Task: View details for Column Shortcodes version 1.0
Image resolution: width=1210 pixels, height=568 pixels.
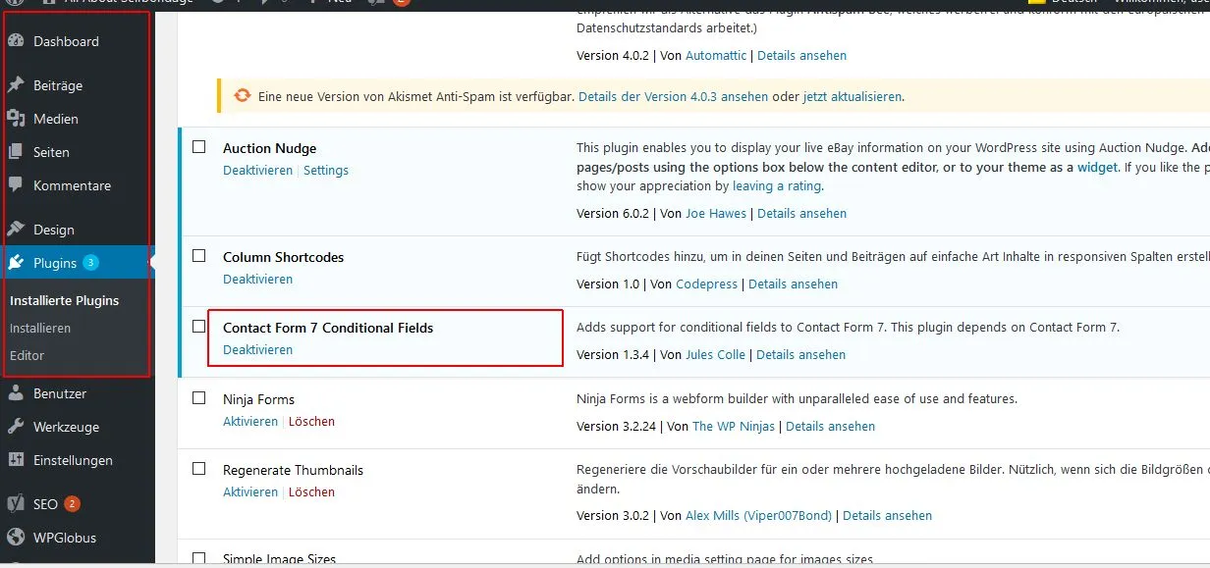Action: pyautogui.click(x=794, y=284)
